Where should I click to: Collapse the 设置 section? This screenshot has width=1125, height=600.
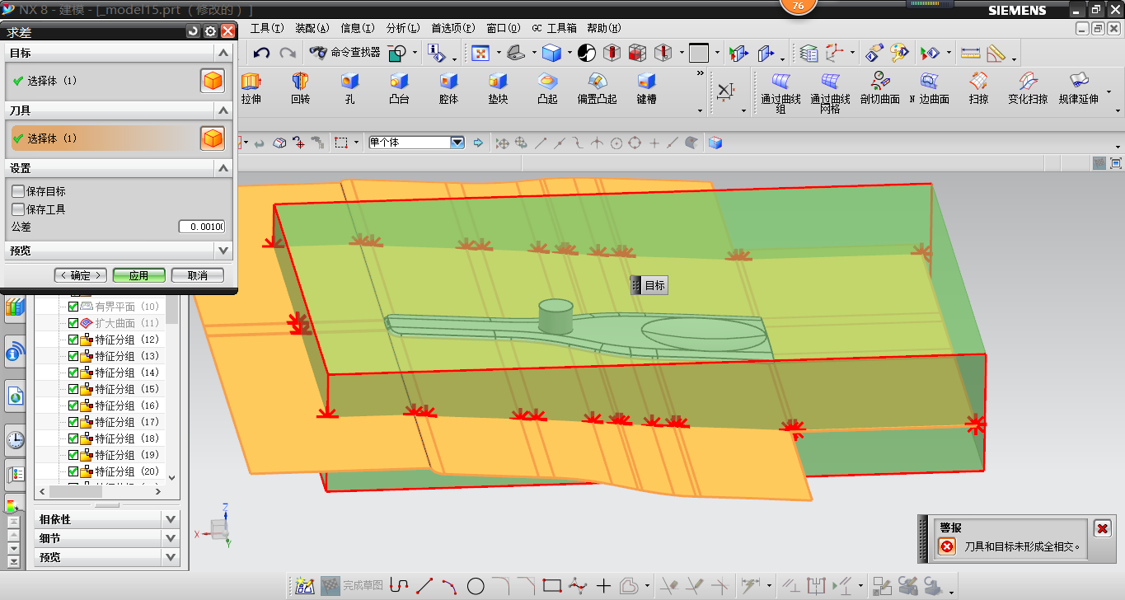pyautogui.click(x=223, y=168)
